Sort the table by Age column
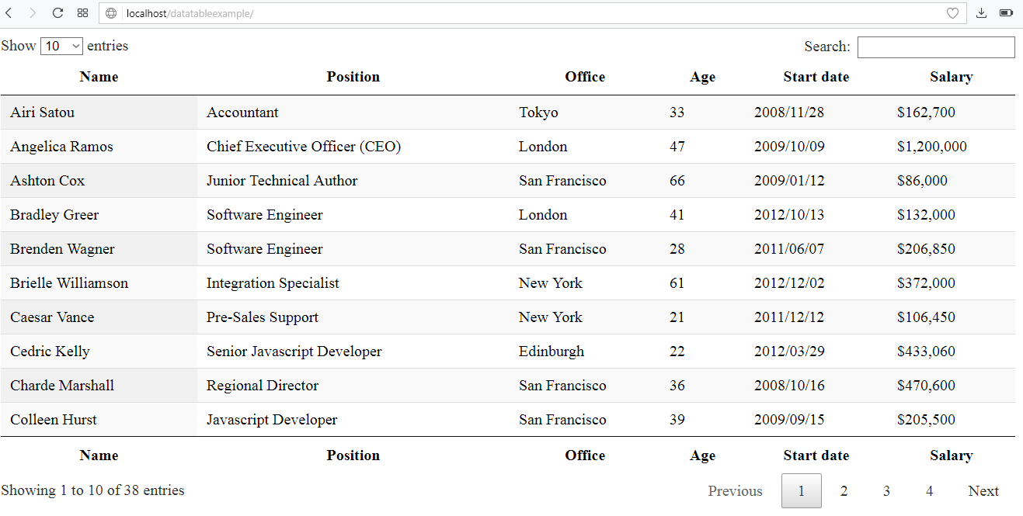 [x=702, y=76]
